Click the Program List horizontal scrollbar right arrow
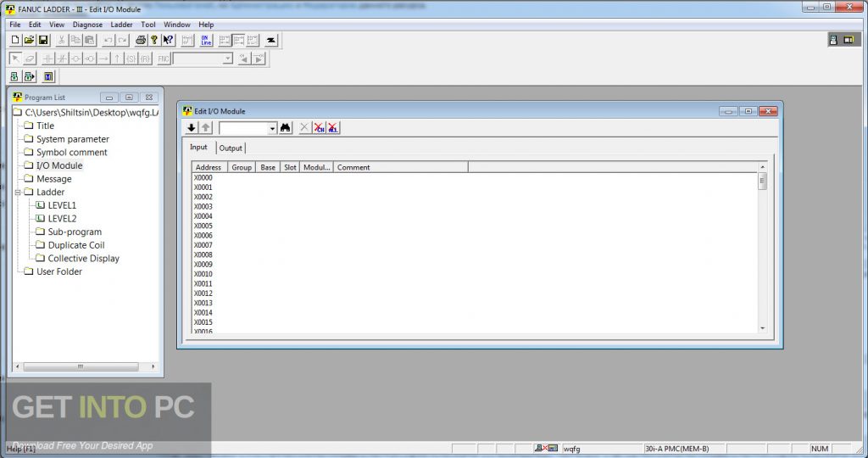Image resolution: width=868 pixels, height=458 pixels. 153,366
